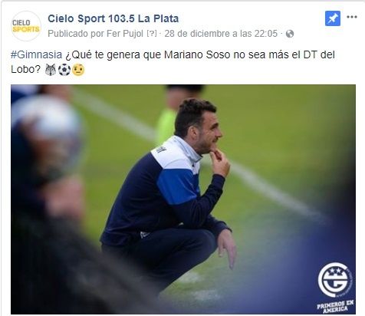365x316 pixels.
Task: Open the 28 de diciembre timestamp link
Action: coord(221,34)
